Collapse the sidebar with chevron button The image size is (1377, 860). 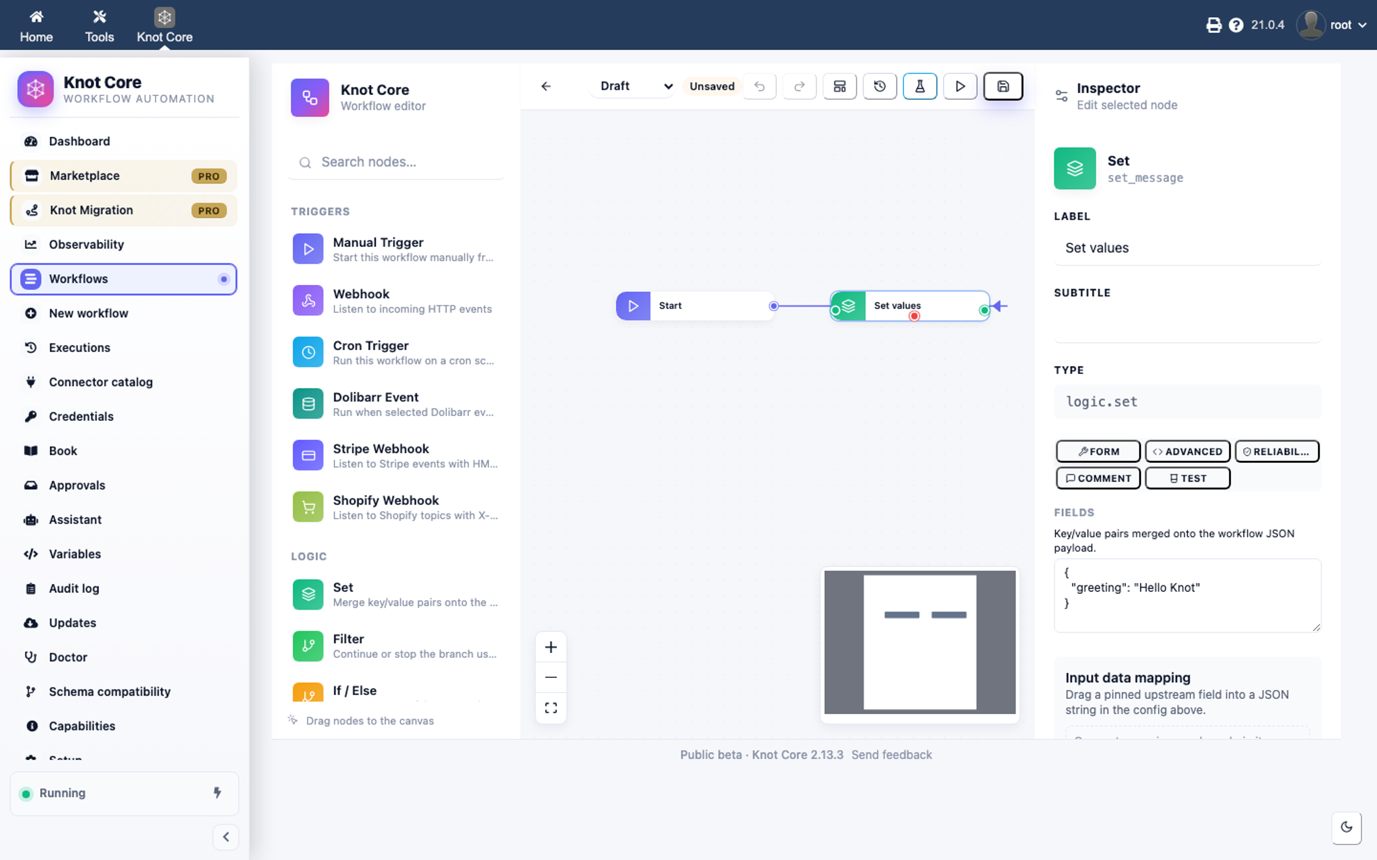click(226, 837)
